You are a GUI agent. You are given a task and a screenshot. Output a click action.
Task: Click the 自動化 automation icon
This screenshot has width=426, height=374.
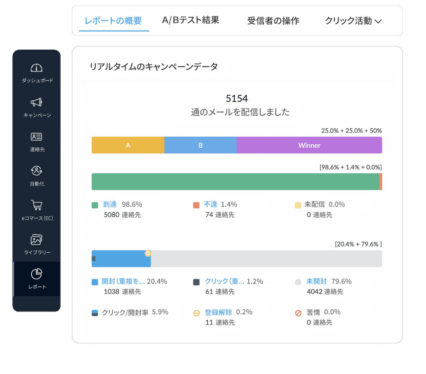[37, 171]
